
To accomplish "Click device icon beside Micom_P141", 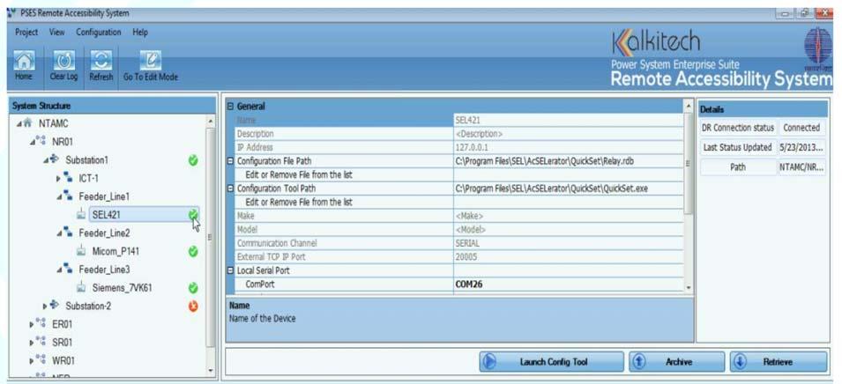I will point(81,251).
